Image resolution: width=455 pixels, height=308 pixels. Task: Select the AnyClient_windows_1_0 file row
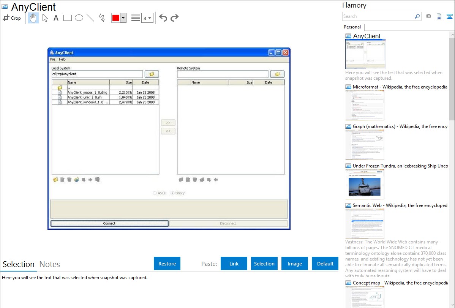pyautogui.click(x=105, y=102)
